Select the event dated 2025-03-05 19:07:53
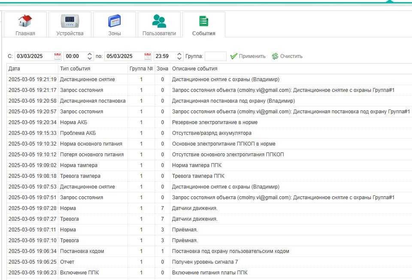Viewport: 412px width, 280px height. coord(209,187)
